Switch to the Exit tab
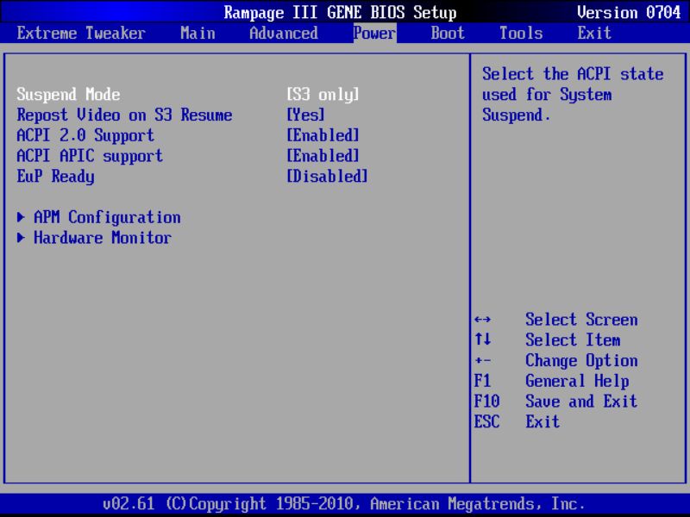 [x=594, y=33]
